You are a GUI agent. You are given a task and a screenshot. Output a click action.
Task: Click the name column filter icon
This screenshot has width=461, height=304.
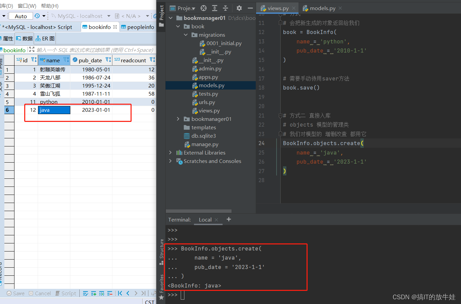(66, 60)
